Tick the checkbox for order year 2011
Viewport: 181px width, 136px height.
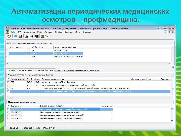(8, 57)
